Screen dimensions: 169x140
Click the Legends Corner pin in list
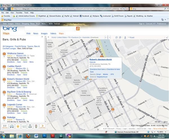click(4, 106)
